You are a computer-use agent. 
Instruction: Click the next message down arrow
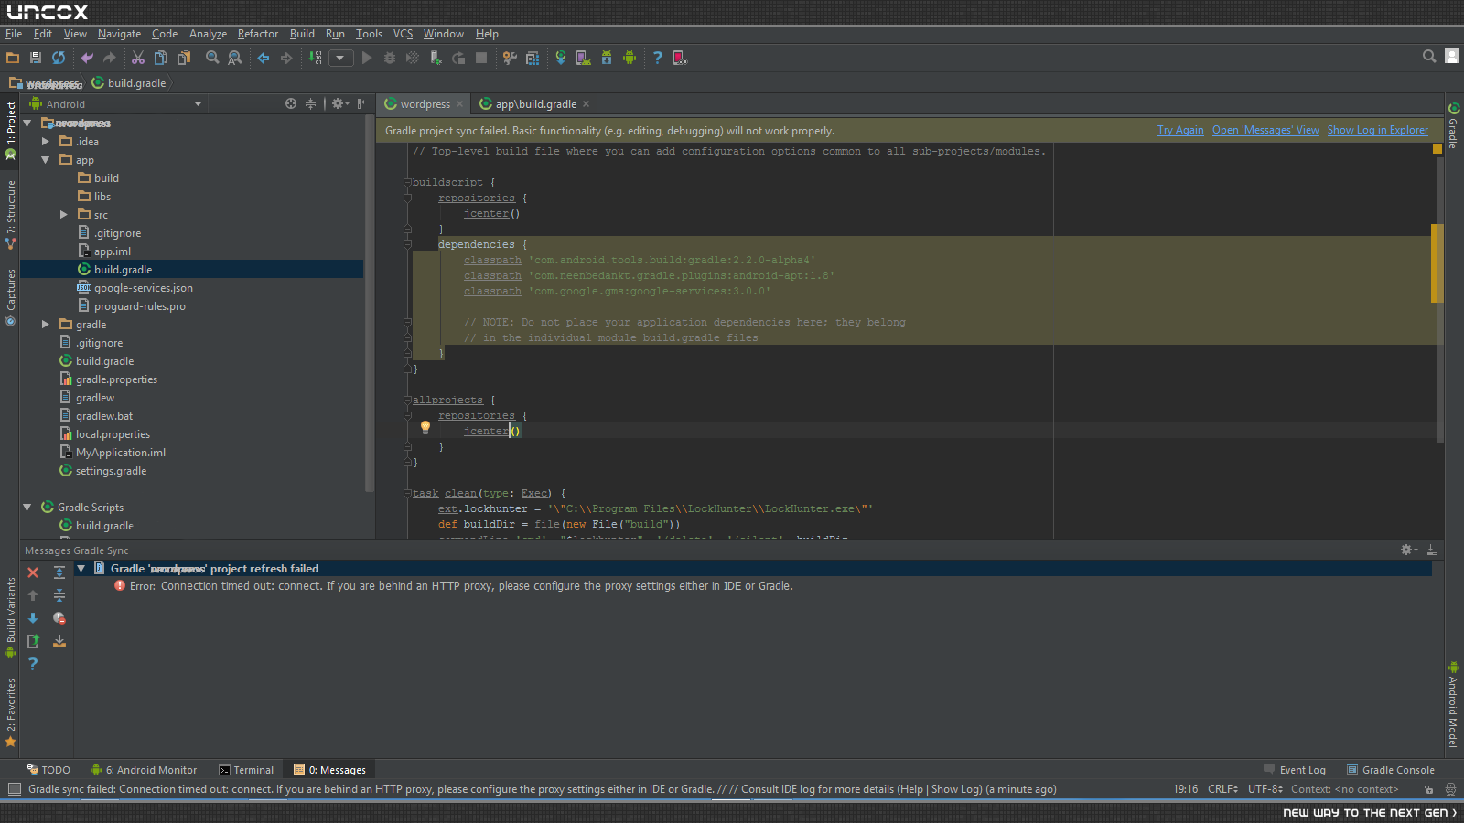tap(33, 618)
